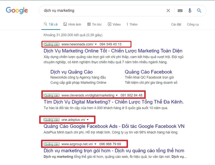
Task: Open the 'Dịch vụ Quảng Cáo' sitelink
Action: (71, 72)
